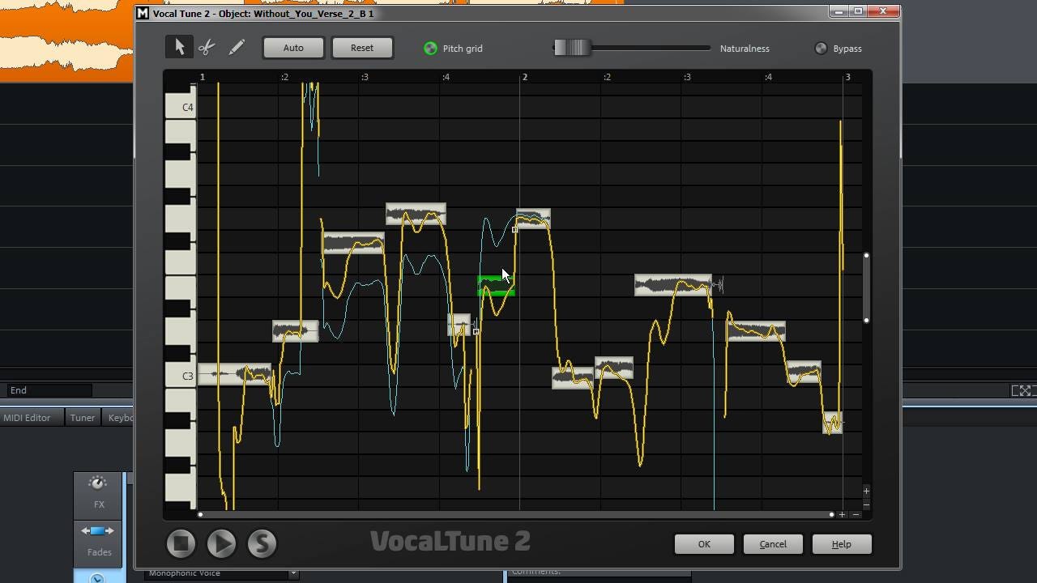This screenshot has width=1037, height=583.
Task: Select the note block on C3 at start
Action: coord(234,374)
